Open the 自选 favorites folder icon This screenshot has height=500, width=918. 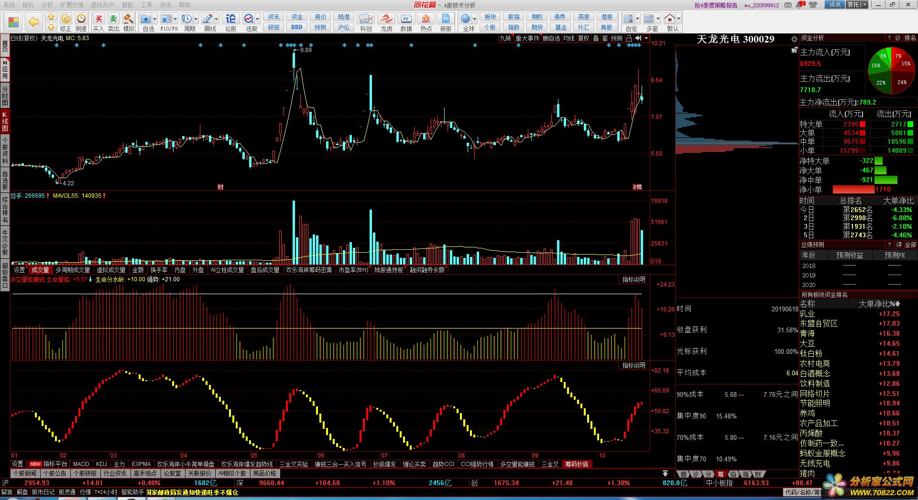pos(146,19)
